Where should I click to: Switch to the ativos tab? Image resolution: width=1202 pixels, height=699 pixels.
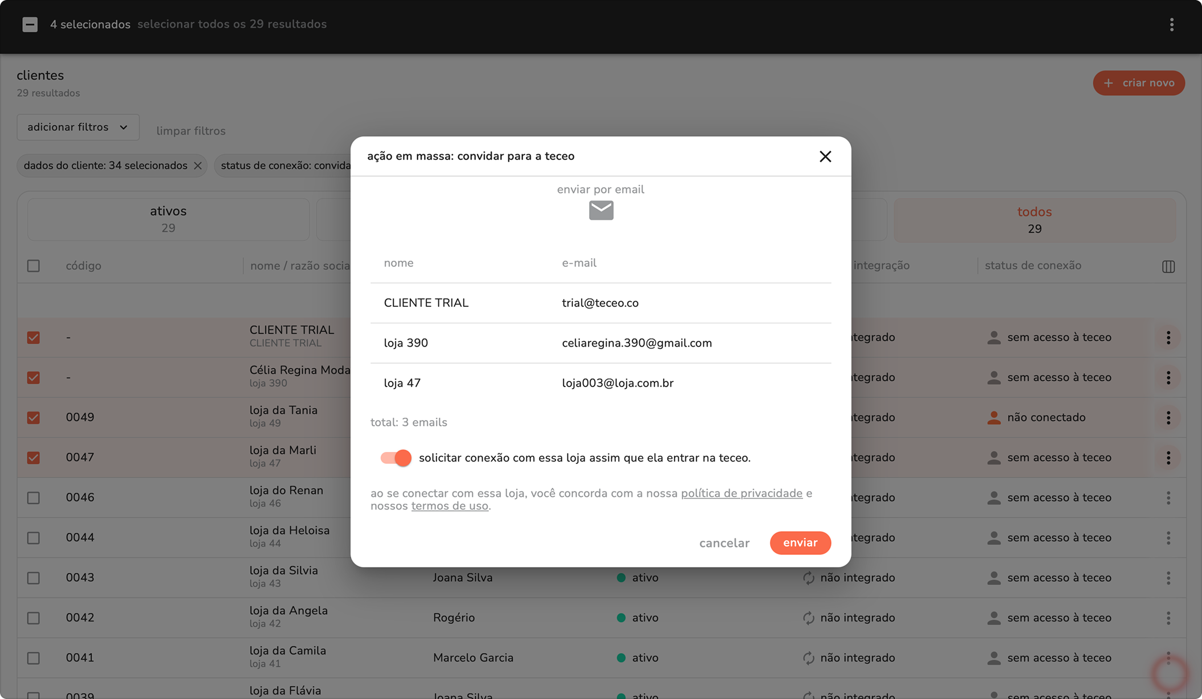tap(168, 219)
